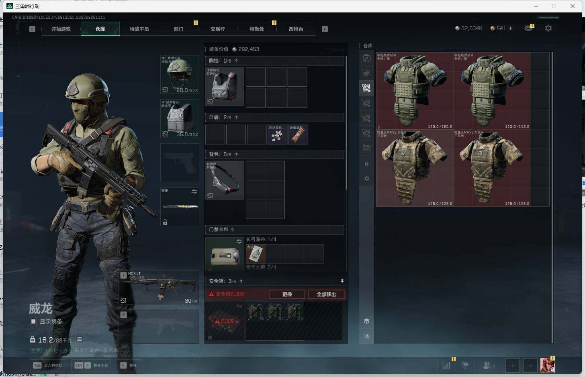
Task: Open the statistics bar chart icon
Action: pyautogui.click(x=446, y=365)
